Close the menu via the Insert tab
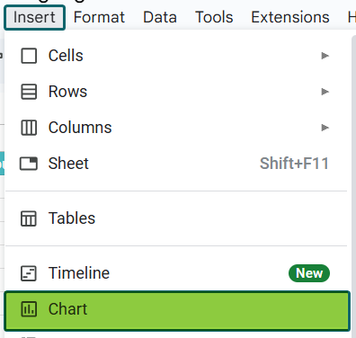The image size is (356, 338). 34,17
